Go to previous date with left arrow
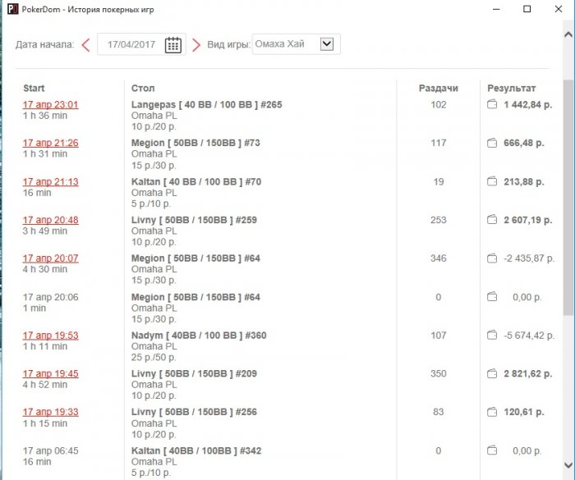The image size is (575, 480). (x=85, y=45)
